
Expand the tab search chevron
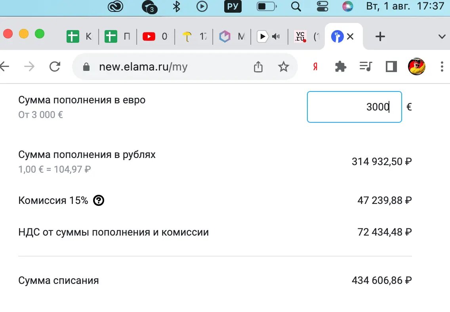coord(442,37)
